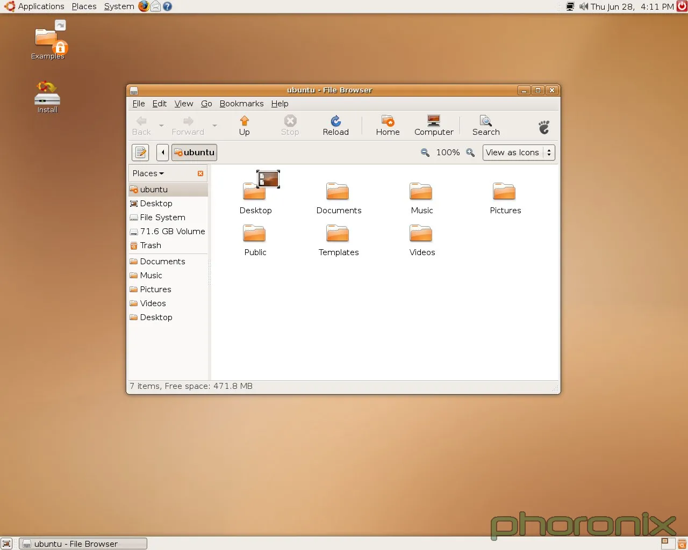Select the Public folder icon

[x=254, y=233]
